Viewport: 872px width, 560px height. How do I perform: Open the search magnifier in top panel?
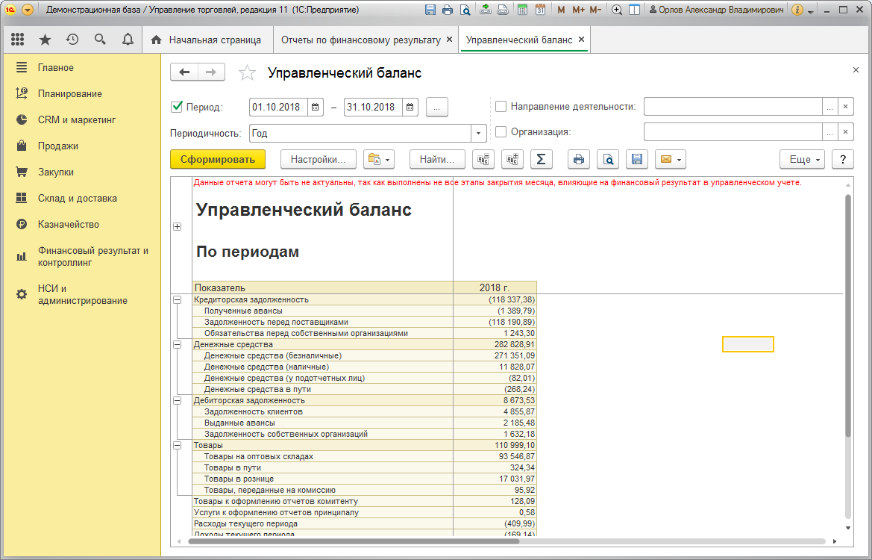click(x=100, y=40)
